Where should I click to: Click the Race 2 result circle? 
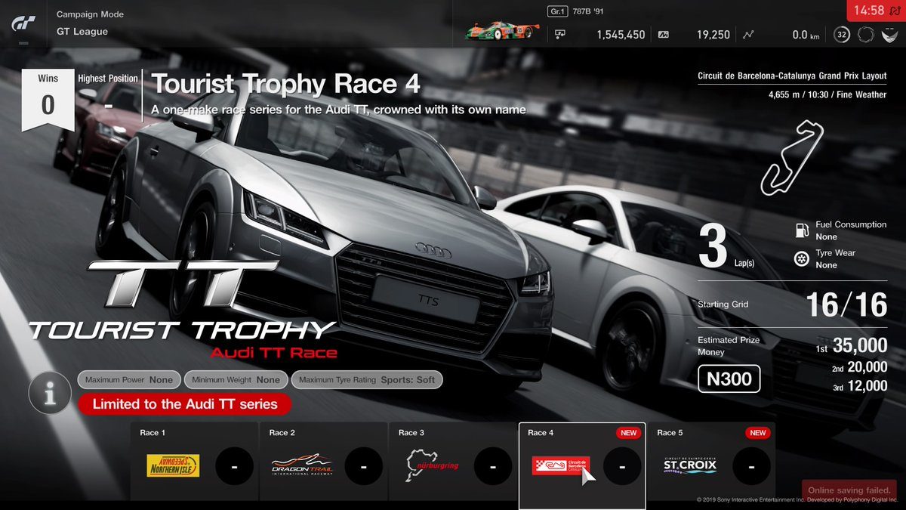[x=364, y=467]
